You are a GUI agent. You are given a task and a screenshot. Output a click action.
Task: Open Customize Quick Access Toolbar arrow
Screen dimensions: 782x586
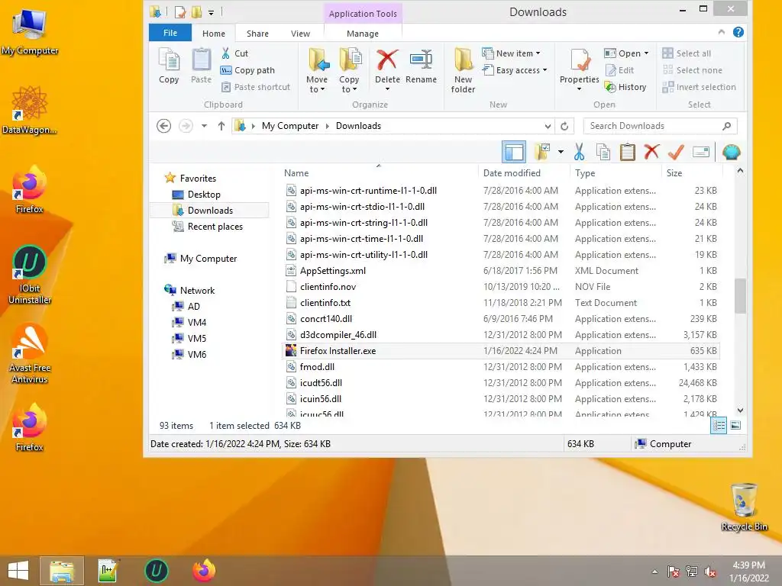(211, 12)
